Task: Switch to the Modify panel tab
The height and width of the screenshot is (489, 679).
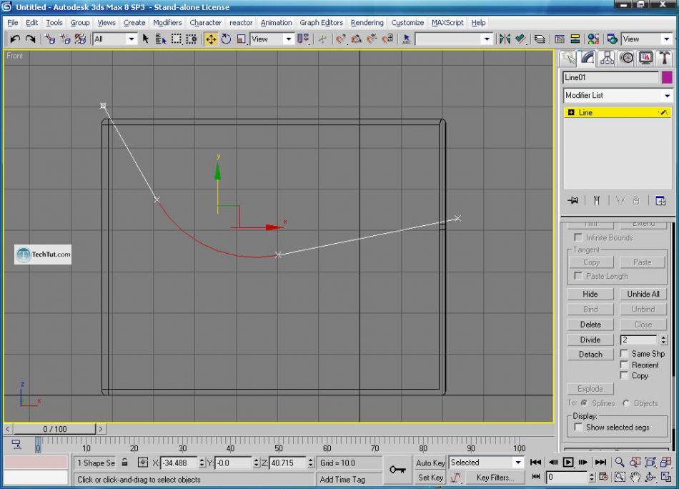Action: (x=588, y=58)
